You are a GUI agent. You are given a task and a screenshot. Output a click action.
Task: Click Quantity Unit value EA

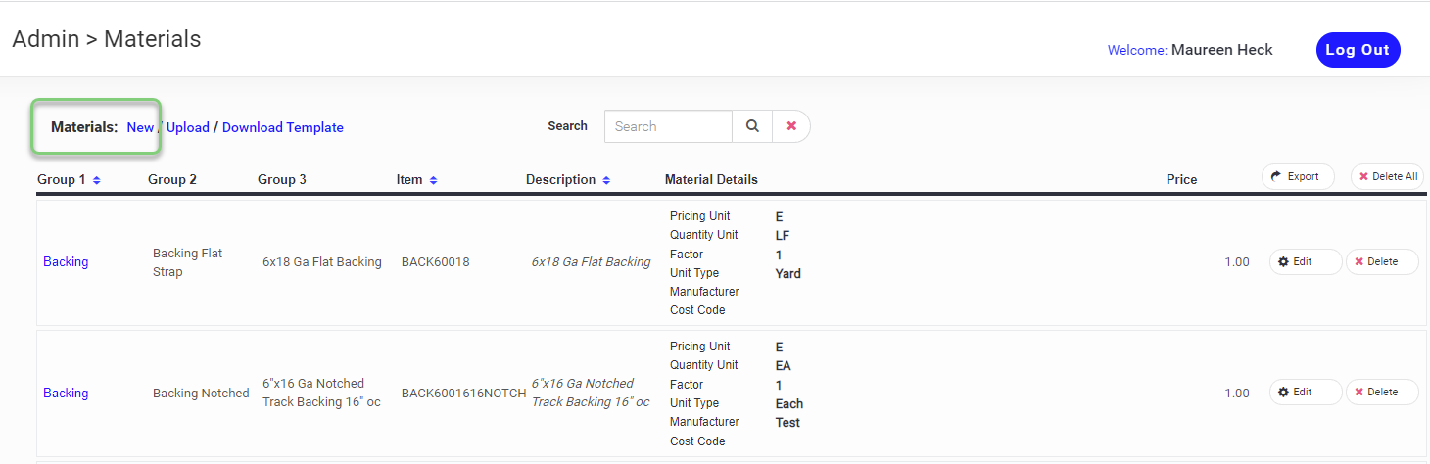pos(784,366)
